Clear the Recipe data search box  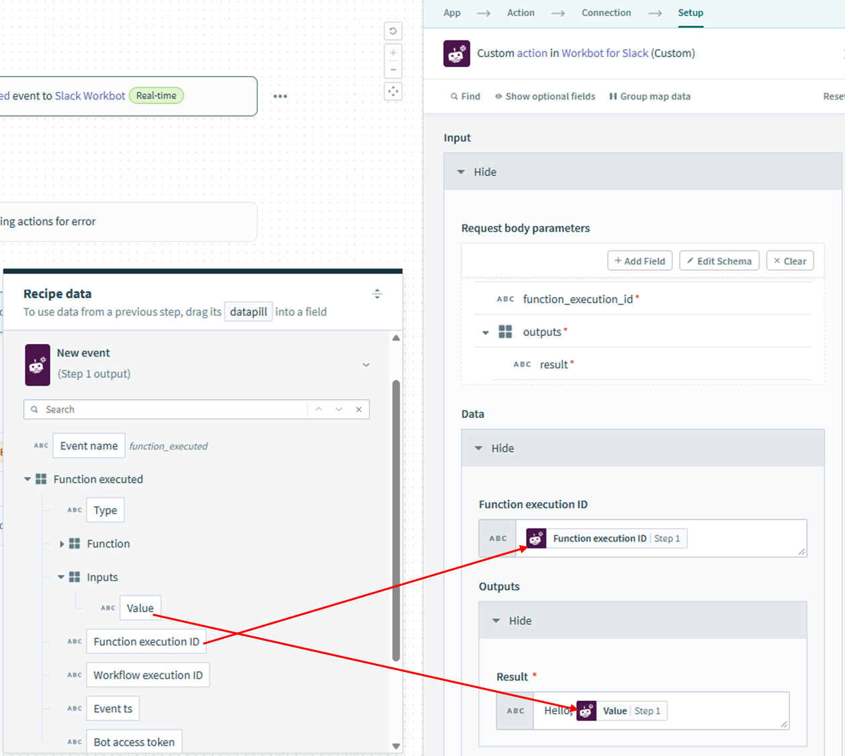(359, 409)
